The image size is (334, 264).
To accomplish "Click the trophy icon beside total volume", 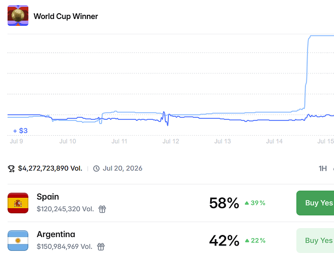I will click(11, 168).
